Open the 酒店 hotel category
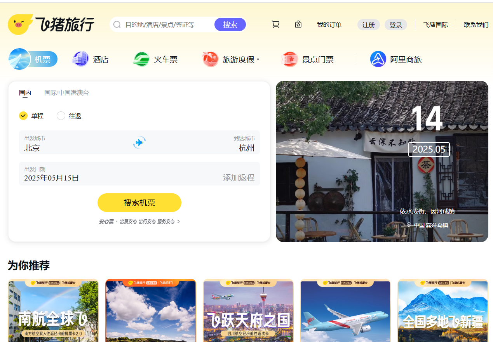The width and height of the screenshot is (493, 342). point(80,59)
